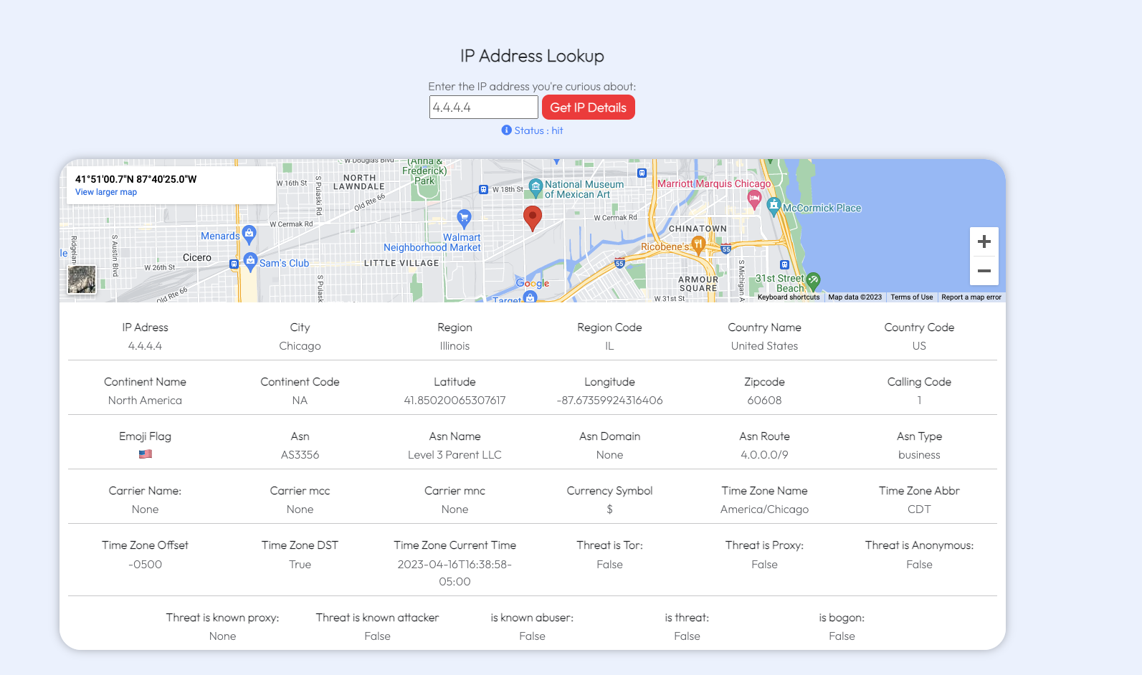This screenshot has height=675, width=1142.
Task: Click the Sam's Club shopping marker
Action: coord(250,261)
